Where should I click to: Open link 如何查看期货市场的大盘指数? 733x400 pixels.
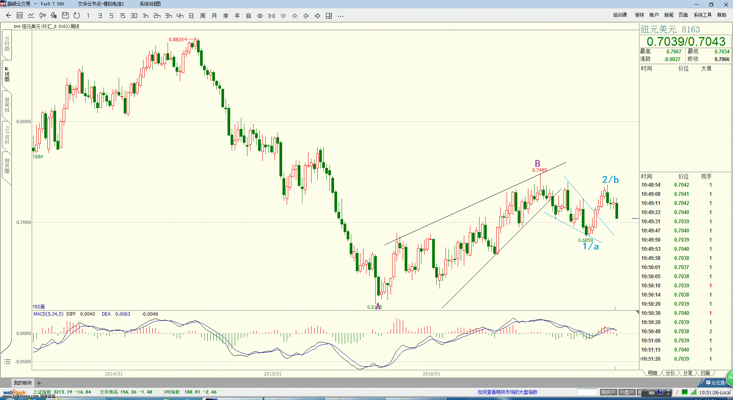[x=507, y=392]
